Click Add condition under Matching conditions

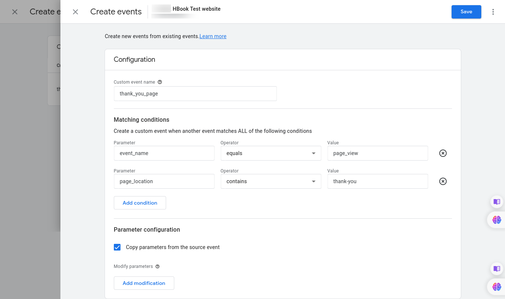pyautogui.click(x=140, y=202)
